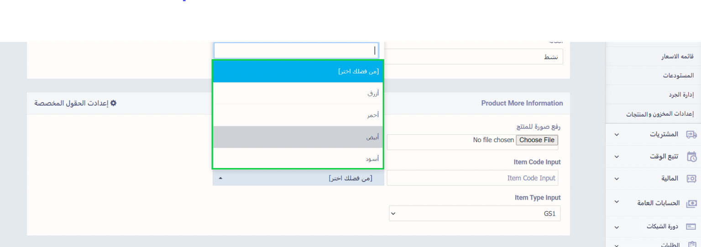The width and height of the screenshot is (701, 247).
Task: Click the المشتريات truck icon in sidebar
Action: 691,134
